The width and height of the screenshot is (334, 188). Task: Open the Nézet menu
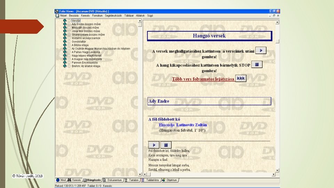63,16
